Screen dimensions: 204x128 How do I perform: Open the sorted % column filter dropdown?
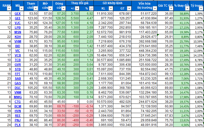pyautogui.click(x=91, y=8)
